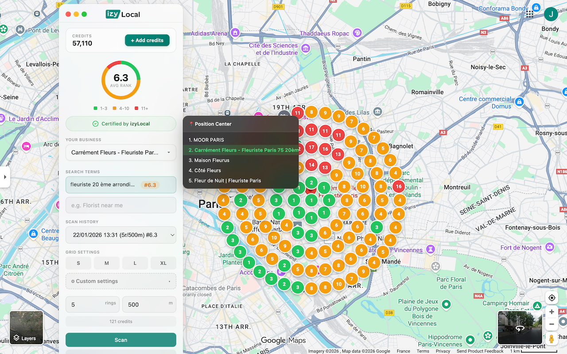
Task: Select the L grid size preset
Action: [x=135, y=263]
